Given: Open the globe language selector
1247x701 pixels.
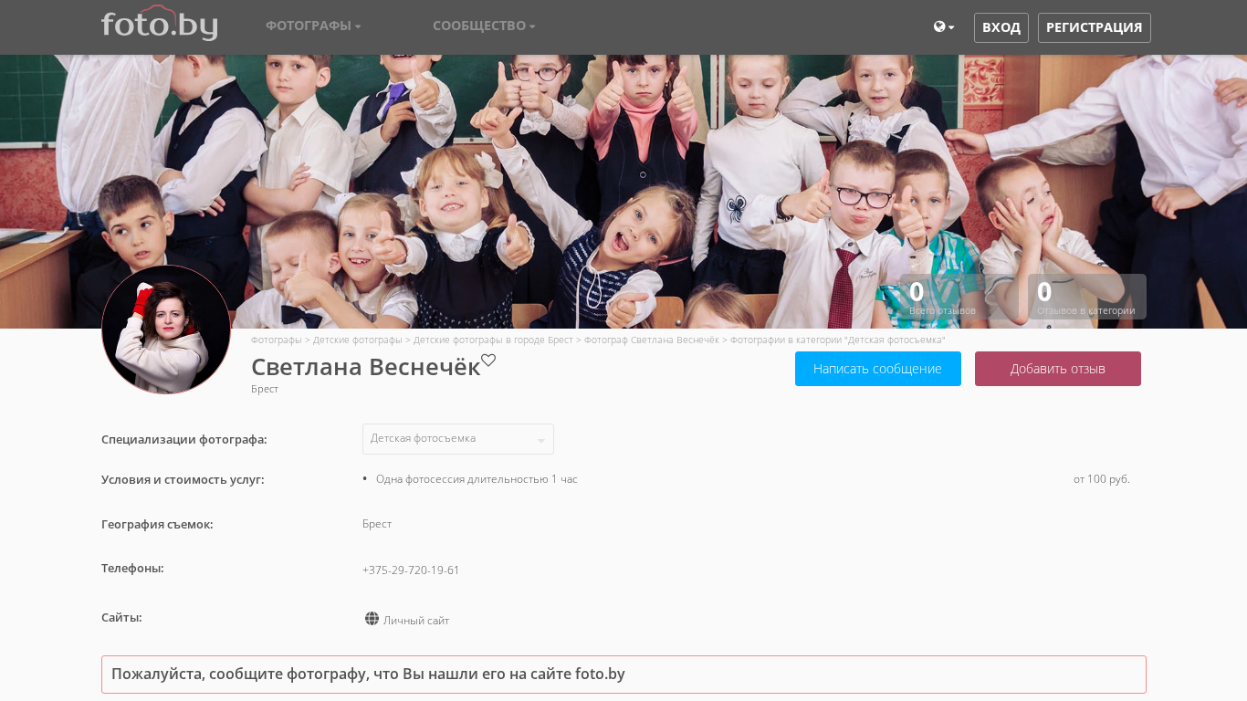Looking at the screenshot, I should (944, 27).
